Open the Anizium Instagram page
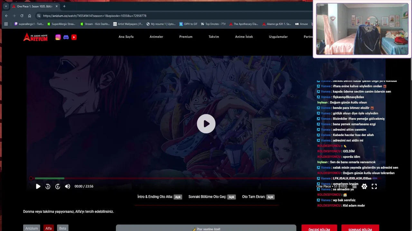This screenshot has width=412, height=231. (x=58, y=37)
